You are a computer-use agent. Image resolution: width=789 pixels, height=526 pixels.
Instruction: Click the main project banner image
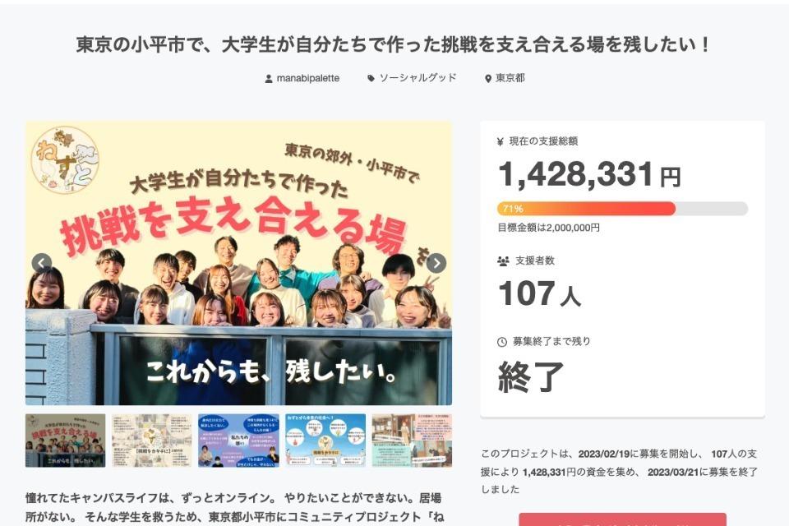(238, 263)
